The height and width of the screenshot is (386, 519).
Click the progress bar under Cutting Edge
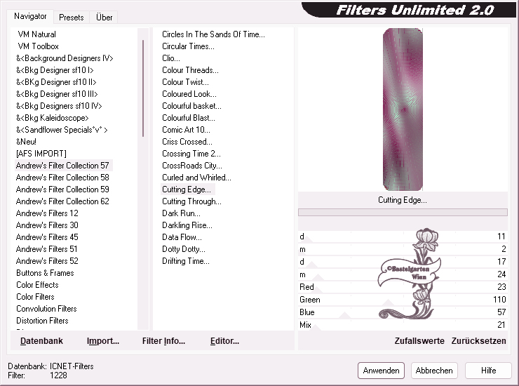click(x=403, y=212)
